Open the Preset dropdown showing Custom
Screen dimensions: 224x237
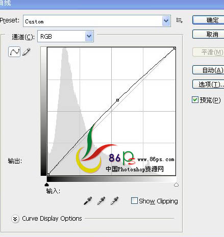(x=97, y=21)
